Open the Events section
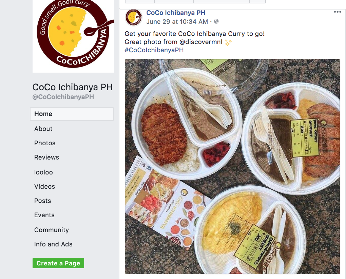This screenshot has width=346, height=279. pyautogui.click(x=44, y=215)
